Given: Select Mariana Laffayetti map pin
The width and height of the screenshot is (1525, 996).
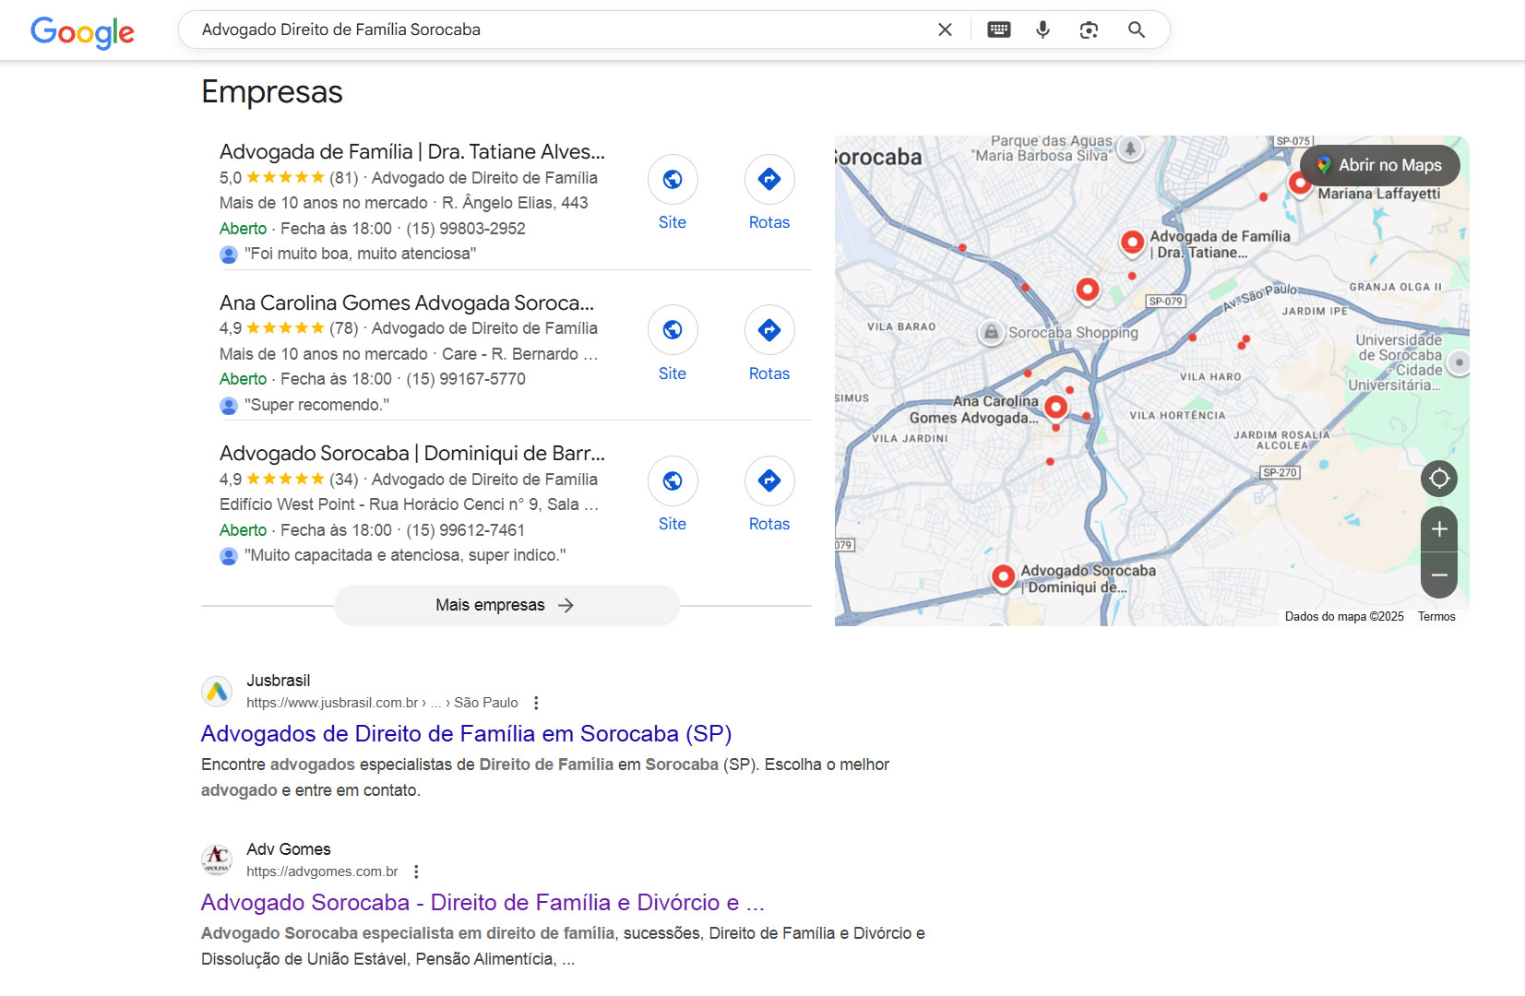Looking at the screenshot, I should [1301, 184].
